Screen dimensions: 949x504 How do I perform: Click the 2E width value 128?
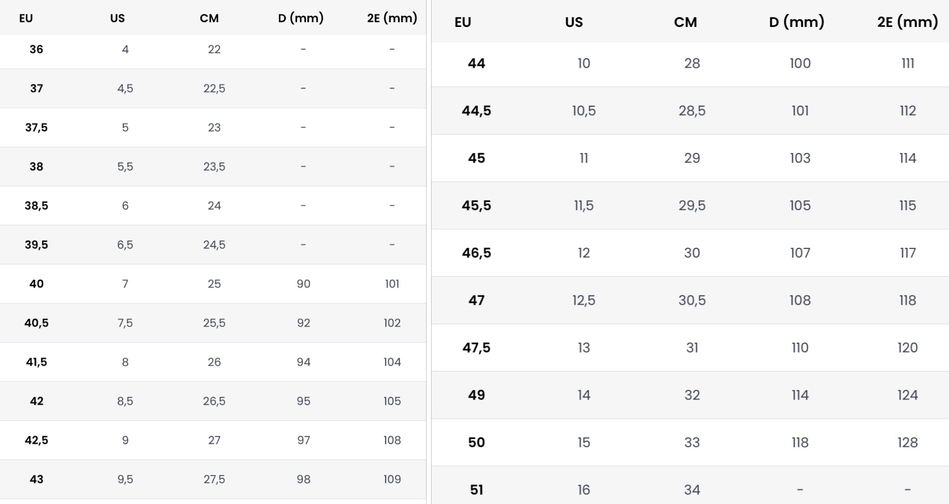coord(907,443)
